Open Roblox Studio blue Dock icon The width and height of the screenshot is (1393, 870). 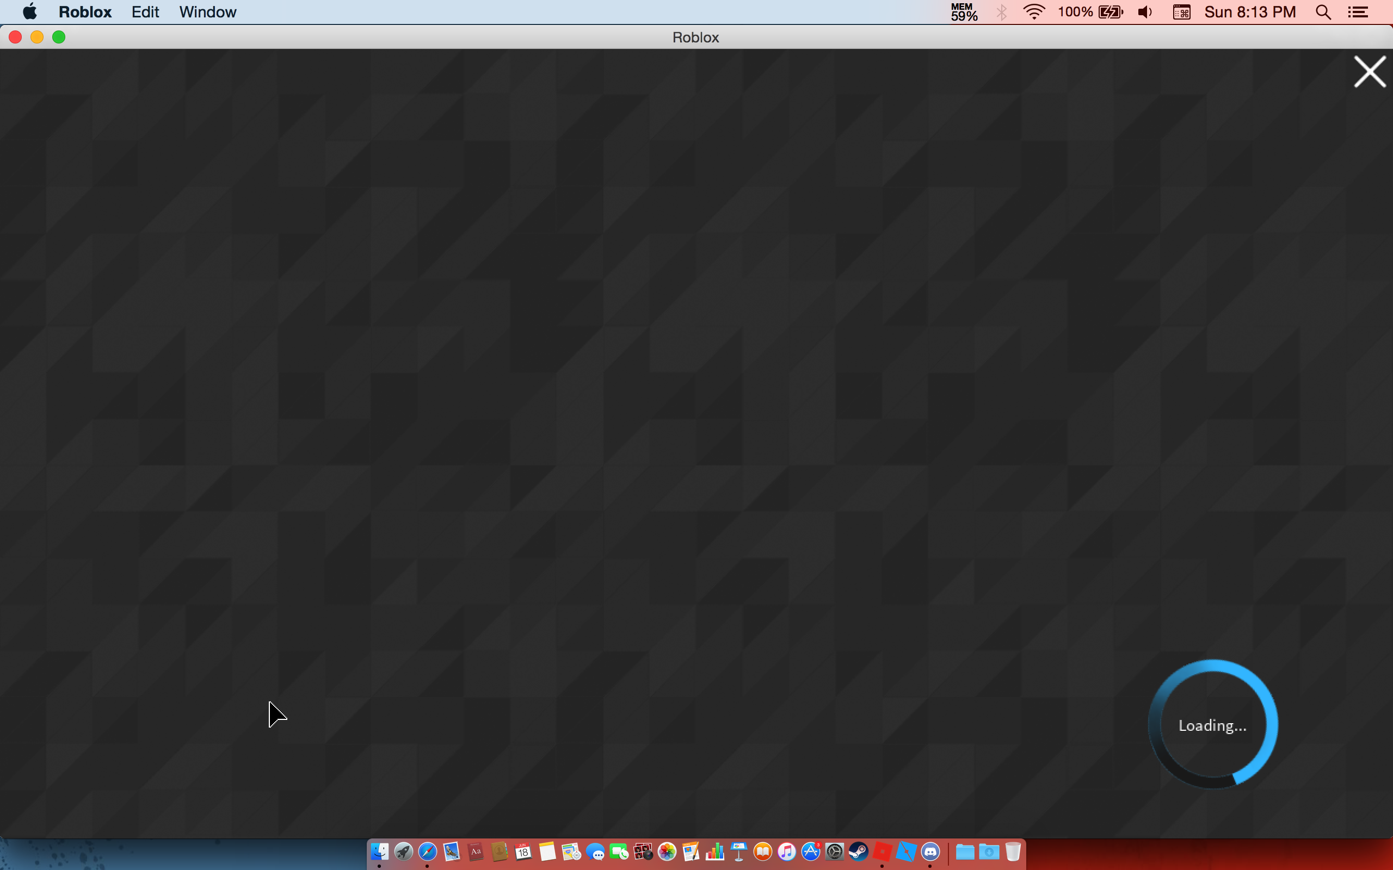tap(906, 852)
